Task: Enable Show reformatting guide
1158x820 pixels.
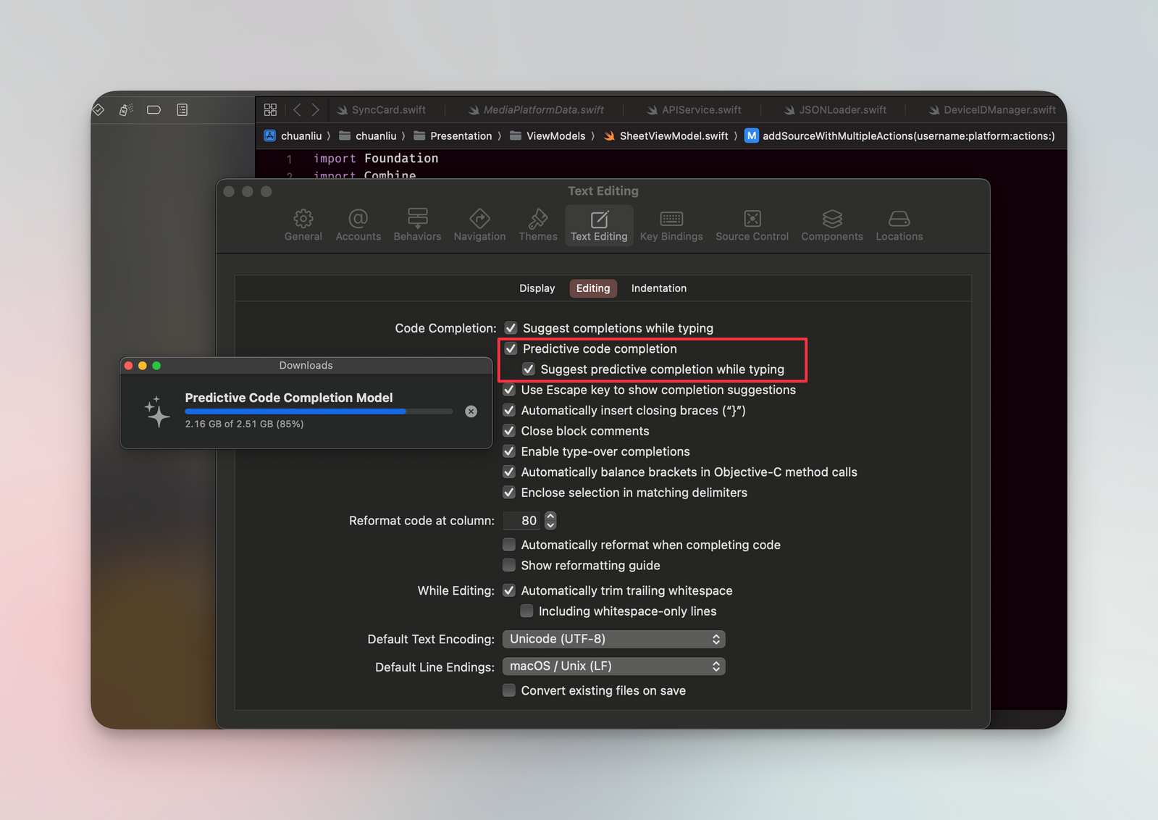Action: 510,566
